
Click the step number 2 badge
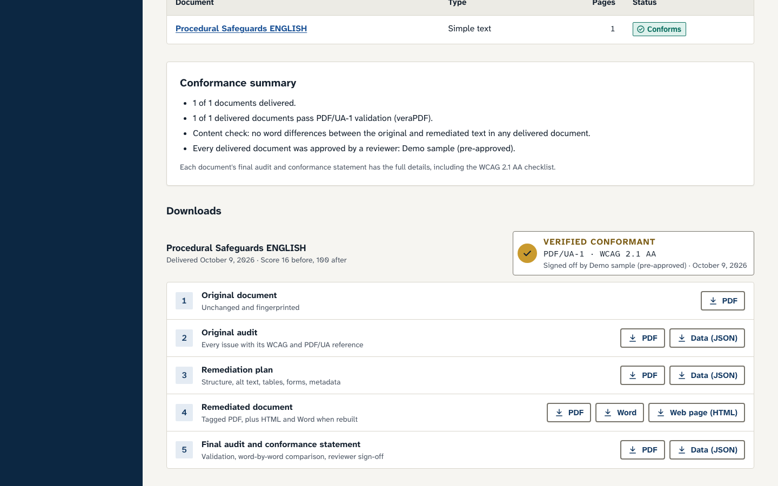184,338
